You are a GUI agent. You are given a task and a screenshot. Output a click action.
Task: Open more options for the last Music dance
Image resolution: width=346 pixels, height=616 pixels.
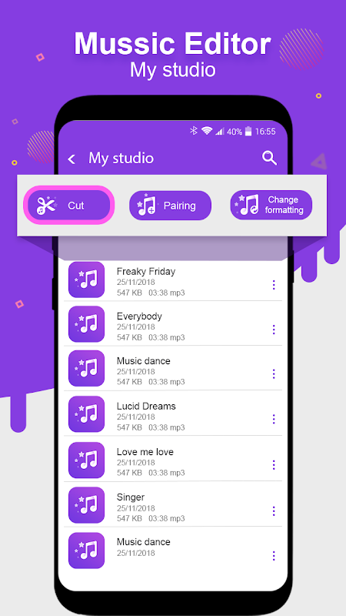point(274,556)
